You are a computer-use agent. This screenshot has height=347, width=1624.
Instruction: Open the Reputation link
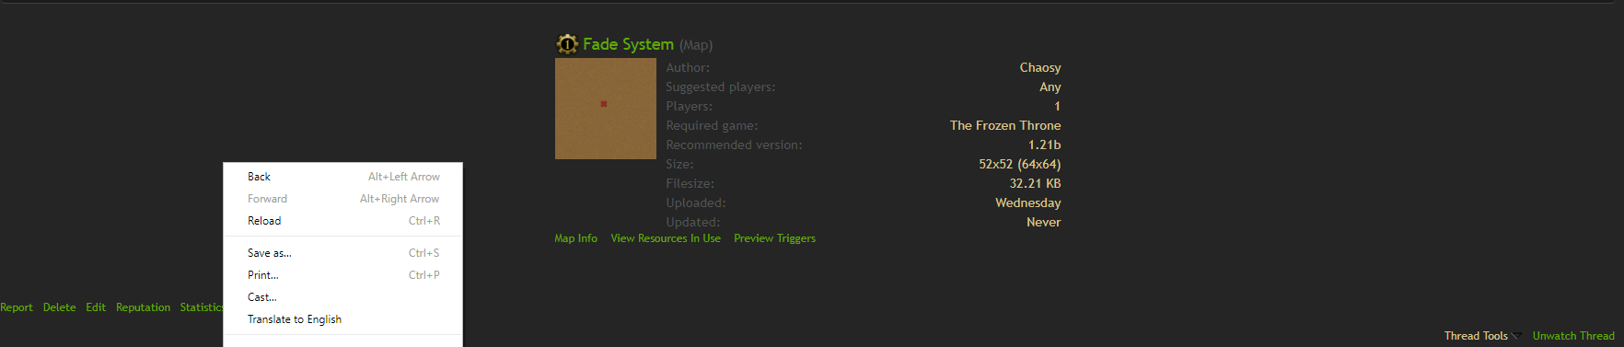point(143,307)
